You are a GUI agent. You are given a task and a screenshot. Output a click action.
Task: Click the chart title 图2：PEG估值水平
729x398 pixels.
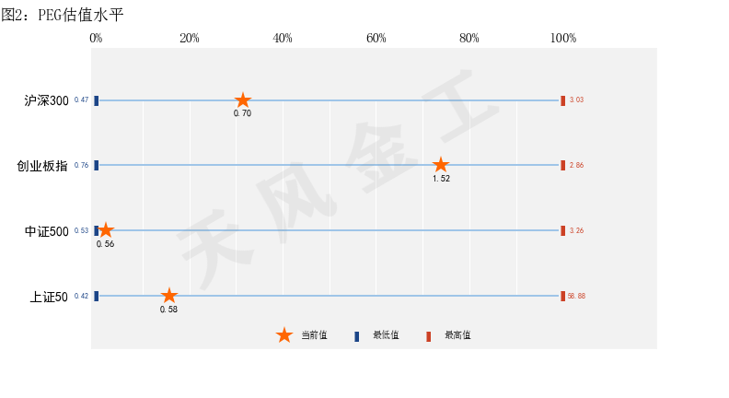(x=63, y=15)
